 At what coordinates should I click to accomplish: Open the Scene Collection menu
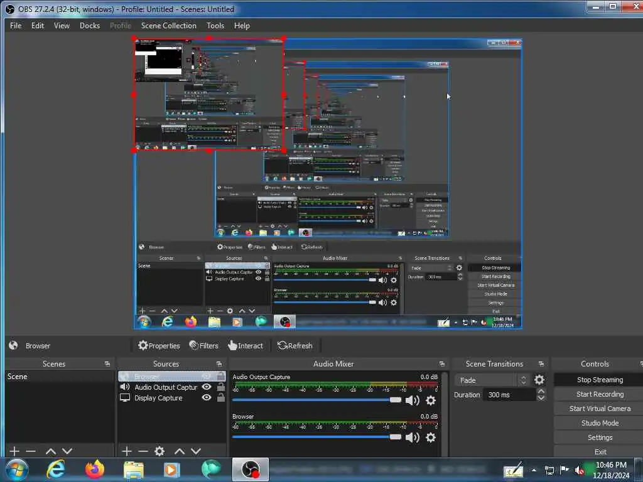tap(168, 25)
